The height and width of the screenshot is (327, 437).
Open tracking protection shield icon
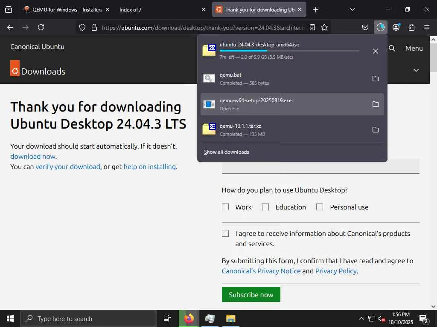[82, 27]
